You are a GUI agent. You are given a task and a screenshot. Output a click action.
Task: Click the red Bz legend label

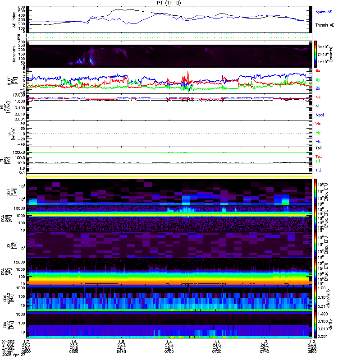(318, 70)
